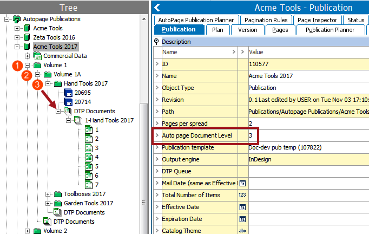Click the DTP Documents icon under Hand Tools 2017
Viewport: 369px width, 234px height.
[68, 111]
